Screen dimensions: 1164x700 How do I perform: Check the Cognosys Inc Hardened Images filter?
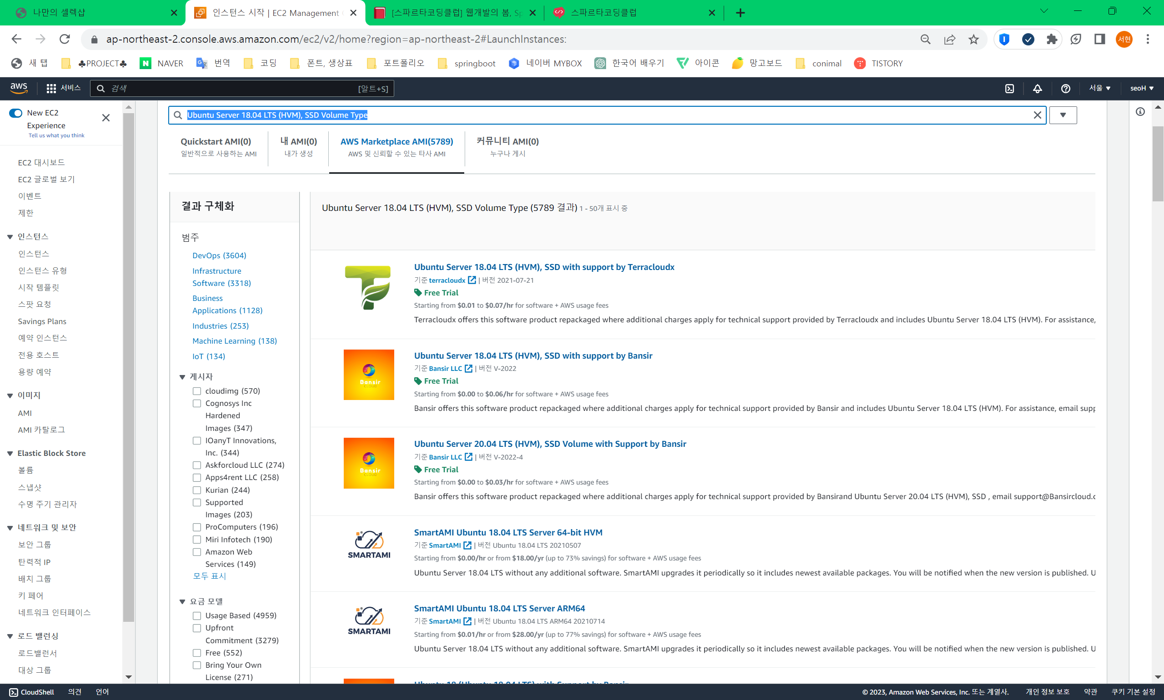197,403
